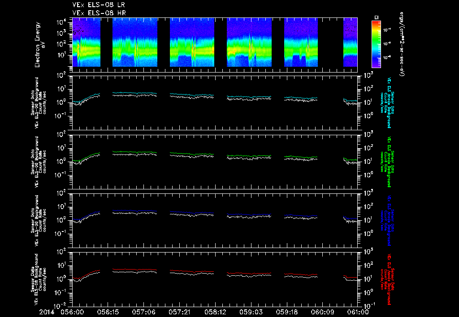
Task: Click the "056:00" time axis label
Action: pyautogui.click(x=72, y=312)
